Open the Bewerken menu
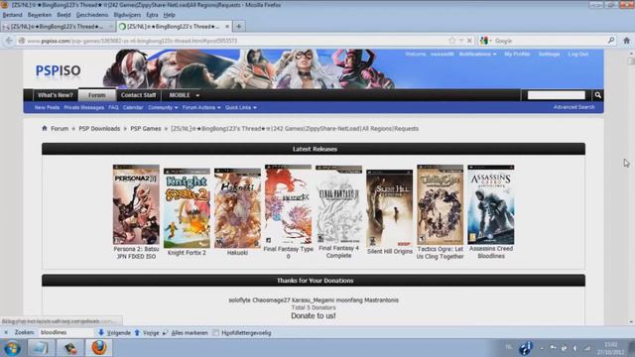 coord(40,15)
